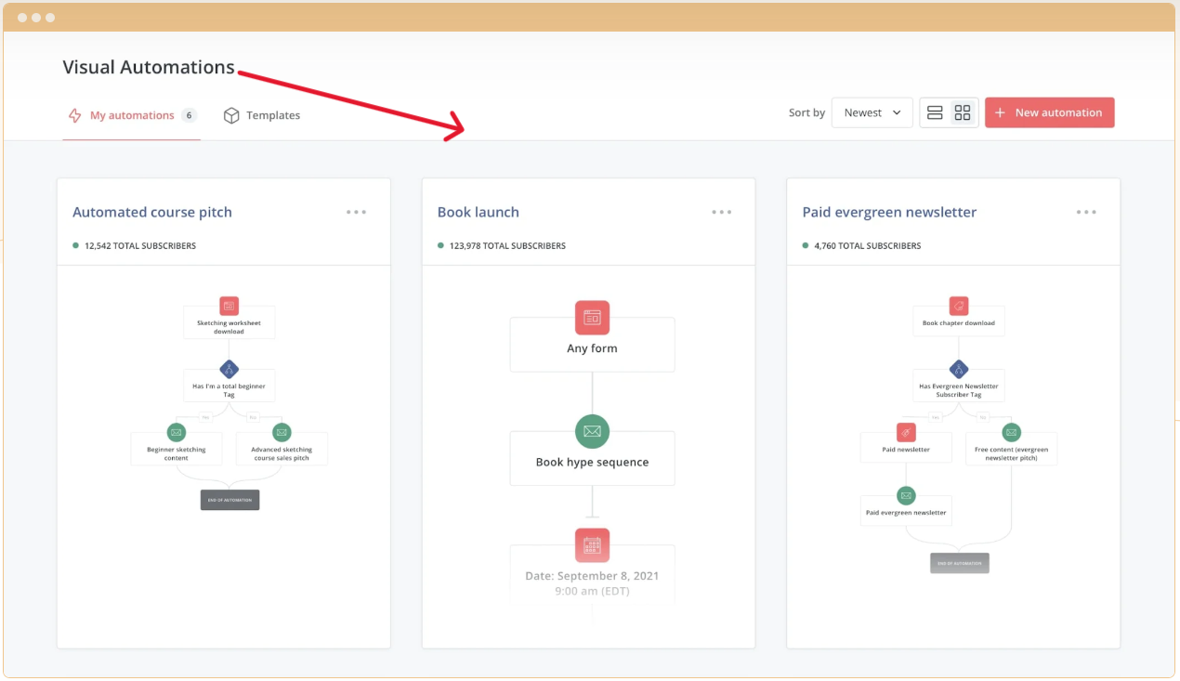Click End of Automation block in course pitch
Viewport: 1180px width, 681px height.
pyautogui.click(x=229, y=500)
